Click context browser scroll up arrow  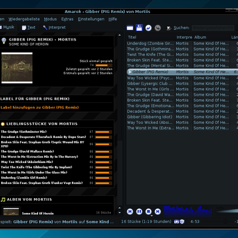[120, 35]
